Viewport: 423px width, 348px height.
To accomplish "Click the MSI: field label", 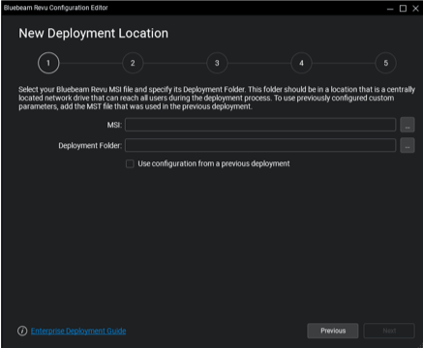I will 114,125.
